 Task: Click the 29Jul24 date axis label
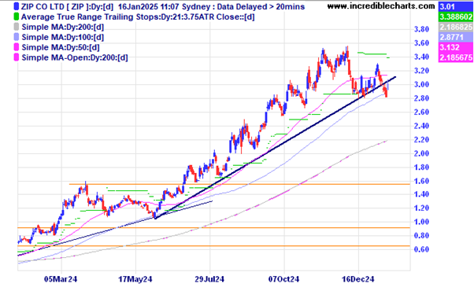point(209,279)
